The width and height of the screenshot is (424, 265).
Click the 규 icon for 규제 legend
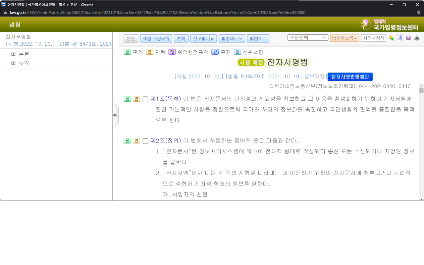point(215,52)
